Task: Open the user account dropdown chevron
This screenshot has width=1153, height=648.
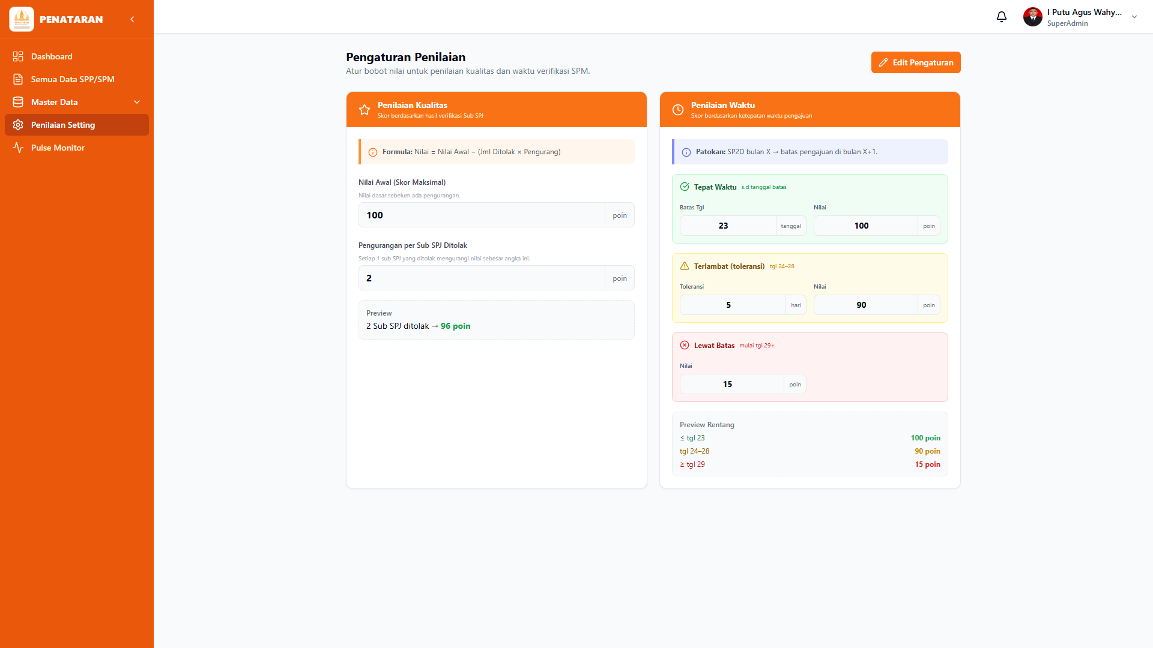Action: coord(1134,17)
